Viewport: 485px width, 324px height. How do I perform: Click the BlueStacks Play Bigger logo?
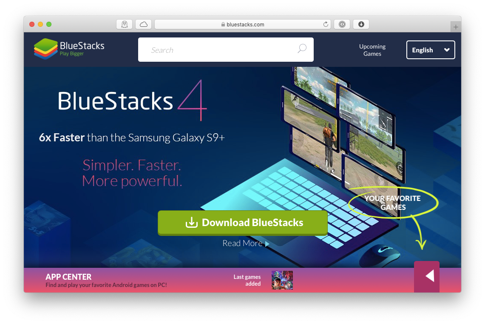tap(69, 49)
